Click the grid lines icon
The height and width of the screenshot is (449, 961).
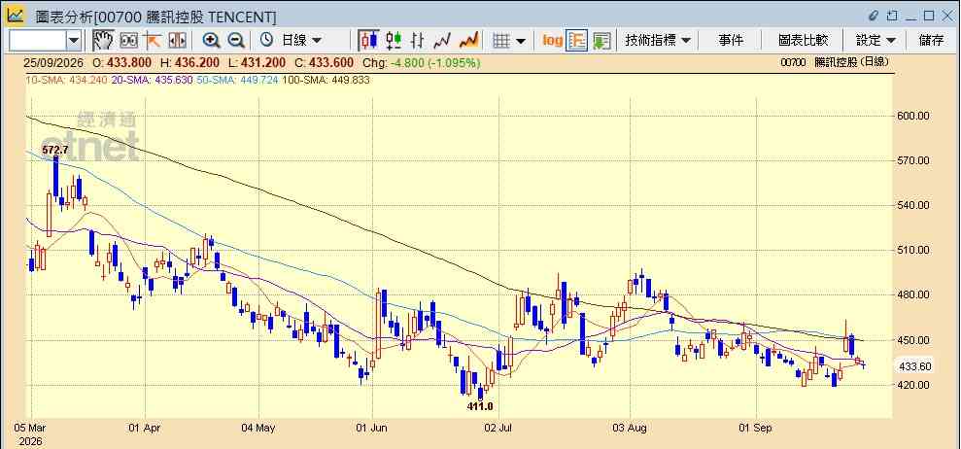pos(502,41)
